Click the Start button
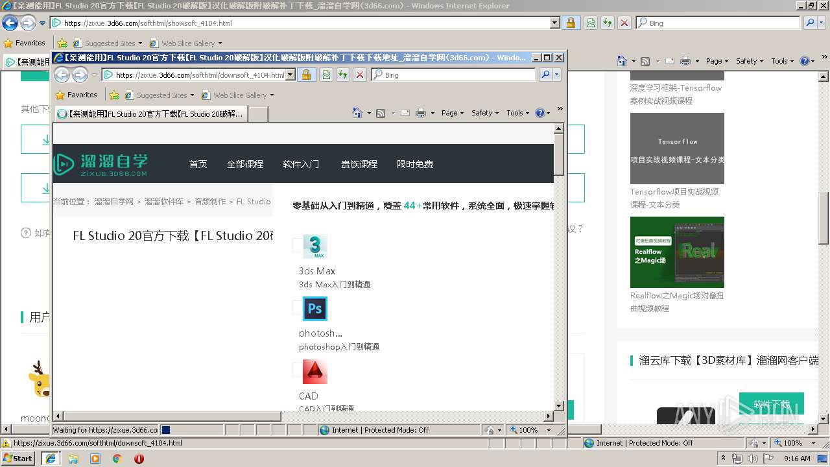Screen dimensions: 830x467 pos(18,459)
